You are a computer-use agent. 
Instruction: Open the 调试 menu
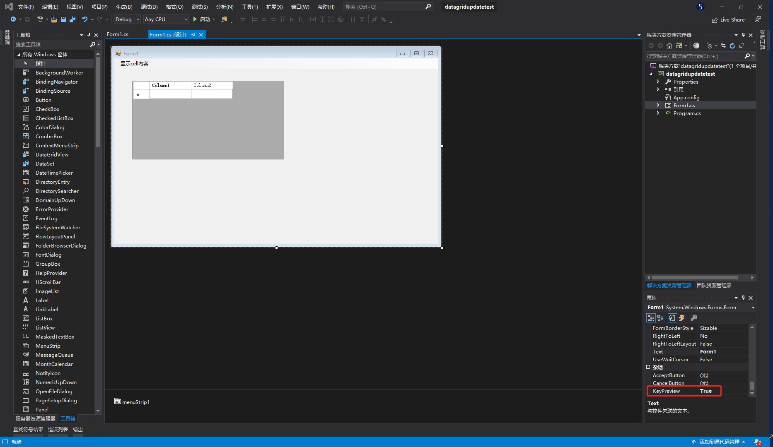(149, 7)
